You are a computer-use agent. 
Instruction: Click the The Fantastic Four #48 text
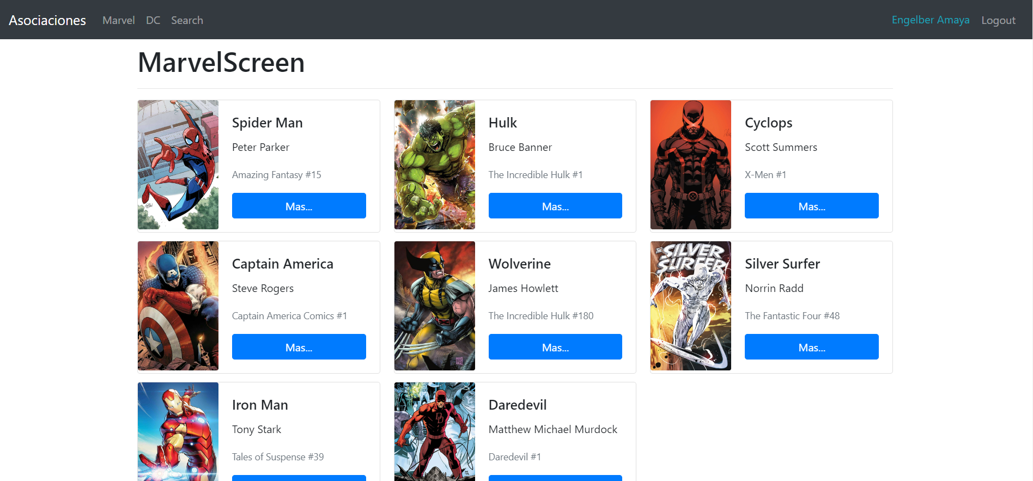(792, 315)
